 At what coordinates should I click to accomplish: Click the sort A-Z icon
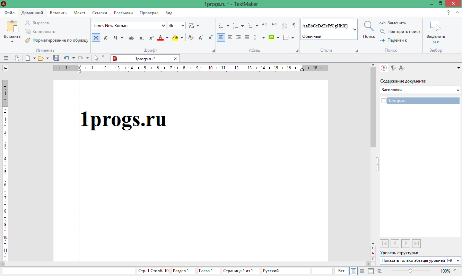[285, 26]
